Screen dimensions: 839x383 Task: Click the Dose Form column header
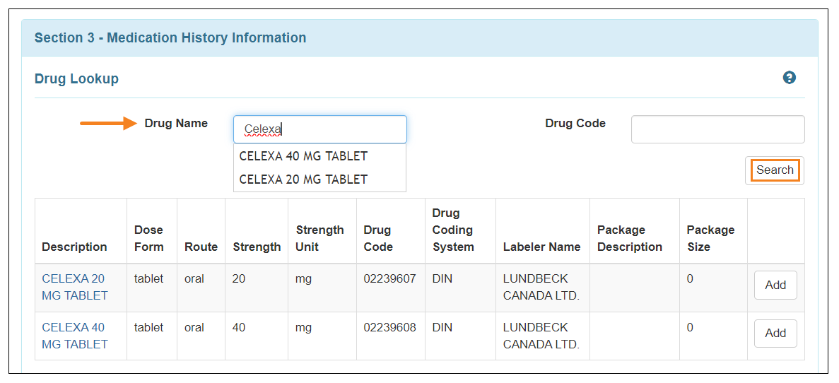click(148, 238)
